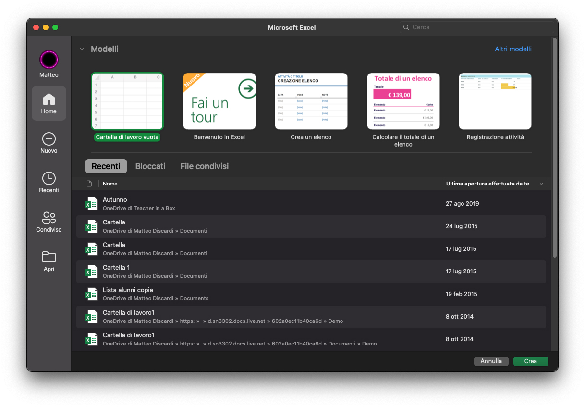This screenshot has width=585, height=407.
Task: Click the 27 ago 2019 date
Action: pos(463,204)
